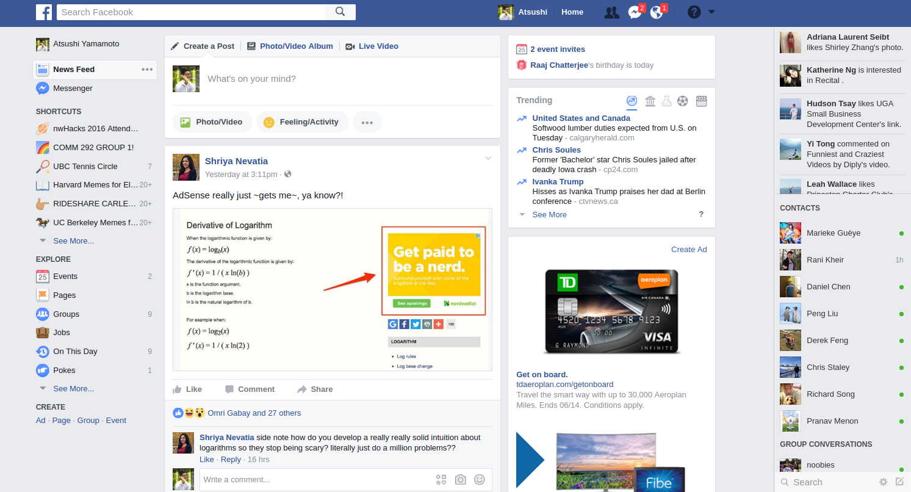911x492 pixels.
Task: Open Harvard Memes shortcut
Action: tap(95, 185)
